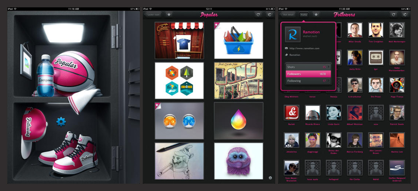
Task: Click the small gear icon below shots grid
Action: (x=270, y=178)
